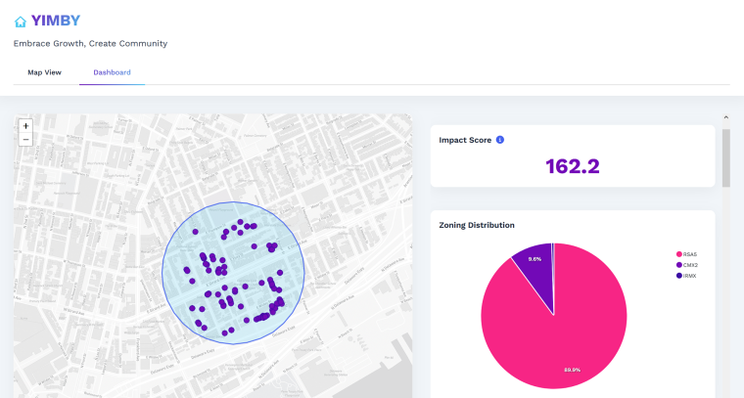Click the tagline Embrace Growth, Create Community

[90, 44]
